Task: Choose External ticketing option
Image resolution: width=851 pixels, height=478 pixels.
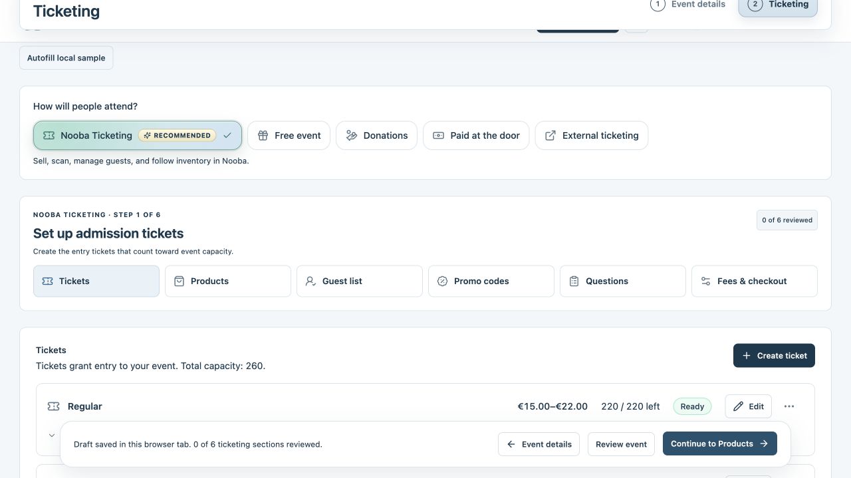Action: pos(592,135)
